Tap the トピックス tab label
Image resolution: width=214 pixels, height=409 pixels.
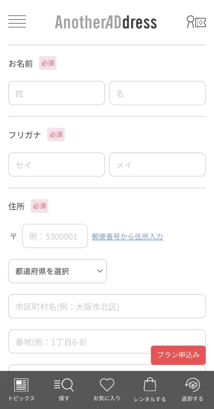[x=21, y=399]
